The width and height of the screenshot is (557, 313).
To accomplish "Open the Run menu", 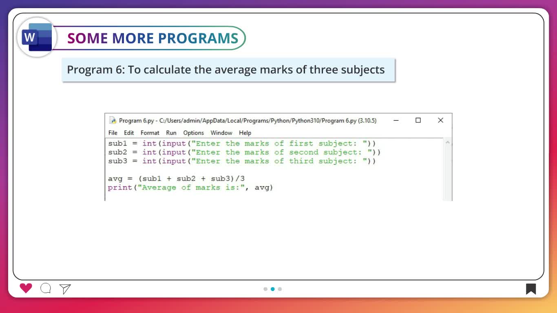I will pos(171,133).
